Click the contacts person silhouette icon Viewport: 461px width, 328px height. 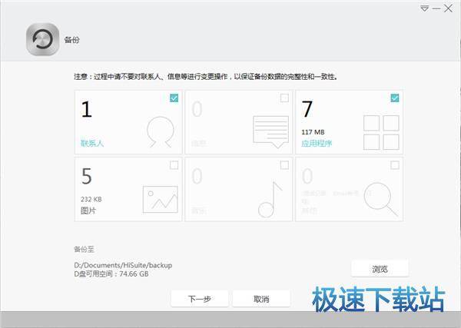click(x=161, y=132)
